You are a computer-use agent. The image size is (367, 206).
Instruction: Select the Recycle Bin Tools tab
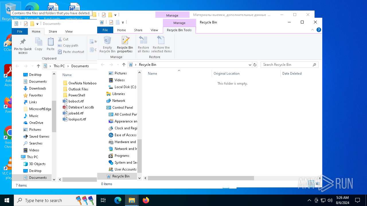[179, 30]
